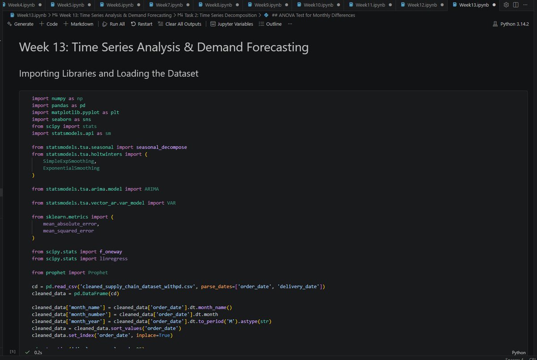Screen dimensions: 537x360
Task: Click the 0.2s execution time indicator
Action: tap(38, 352)
